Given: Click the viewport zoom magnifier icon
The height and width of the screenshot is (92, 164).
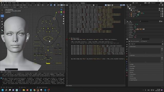Looking at the screenshot, I should [x=64, y=16].
